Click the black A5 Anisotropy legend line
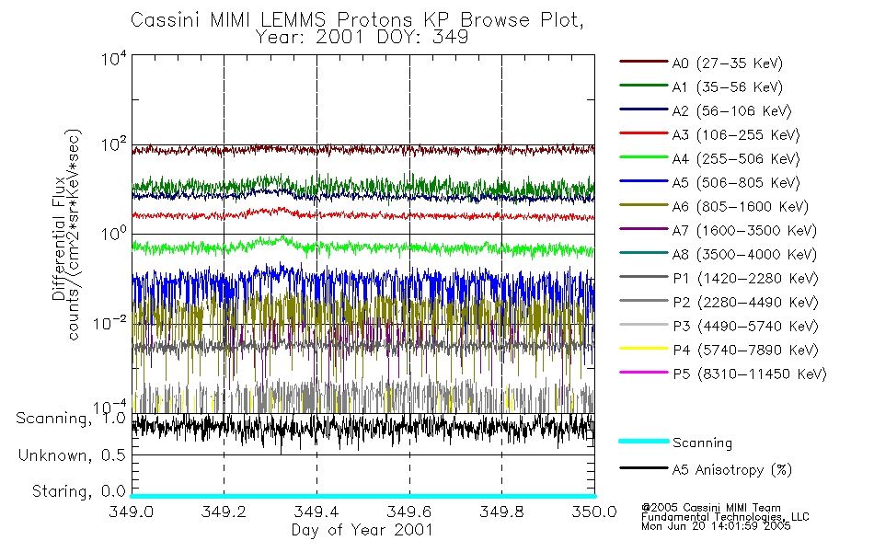 [643, 467]
